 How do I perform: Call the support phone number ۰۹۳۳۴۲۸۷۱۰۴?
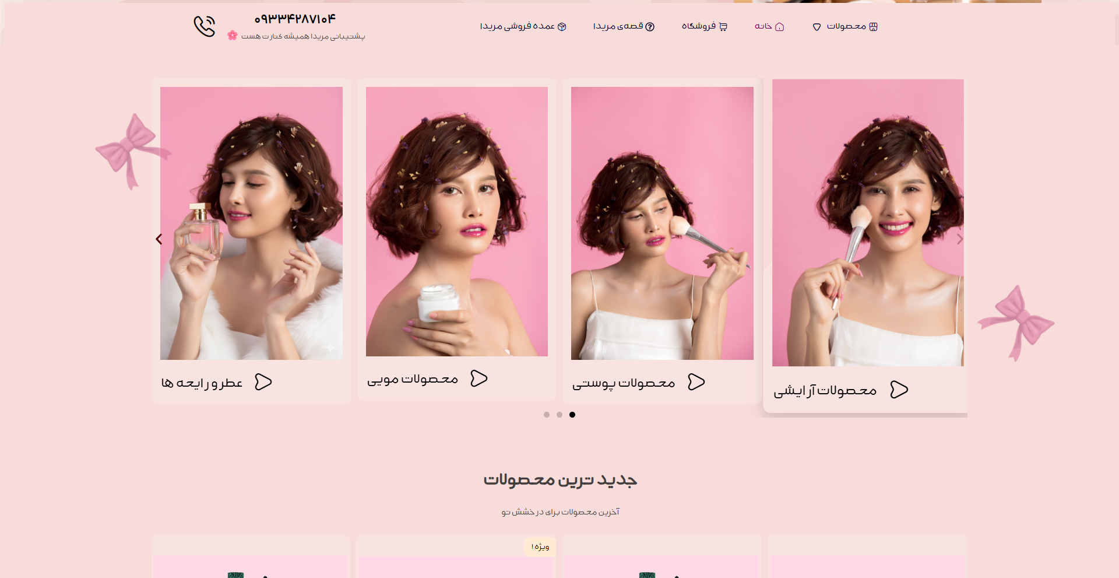(295, 19)
